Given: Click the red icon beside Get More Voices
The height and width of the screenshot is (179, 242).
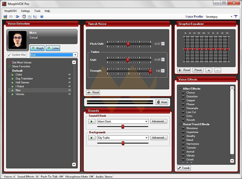Looking at the screenshot, I should (9, 62).
